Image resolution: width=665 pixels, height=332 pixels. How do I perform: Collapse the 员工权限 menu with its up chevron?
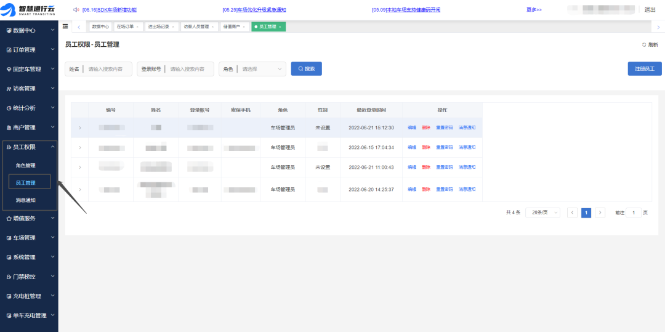52,147
